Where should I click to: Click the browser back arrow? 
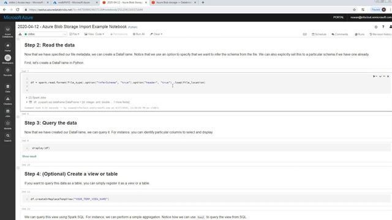pyautogui.click(x=4, y=10)
